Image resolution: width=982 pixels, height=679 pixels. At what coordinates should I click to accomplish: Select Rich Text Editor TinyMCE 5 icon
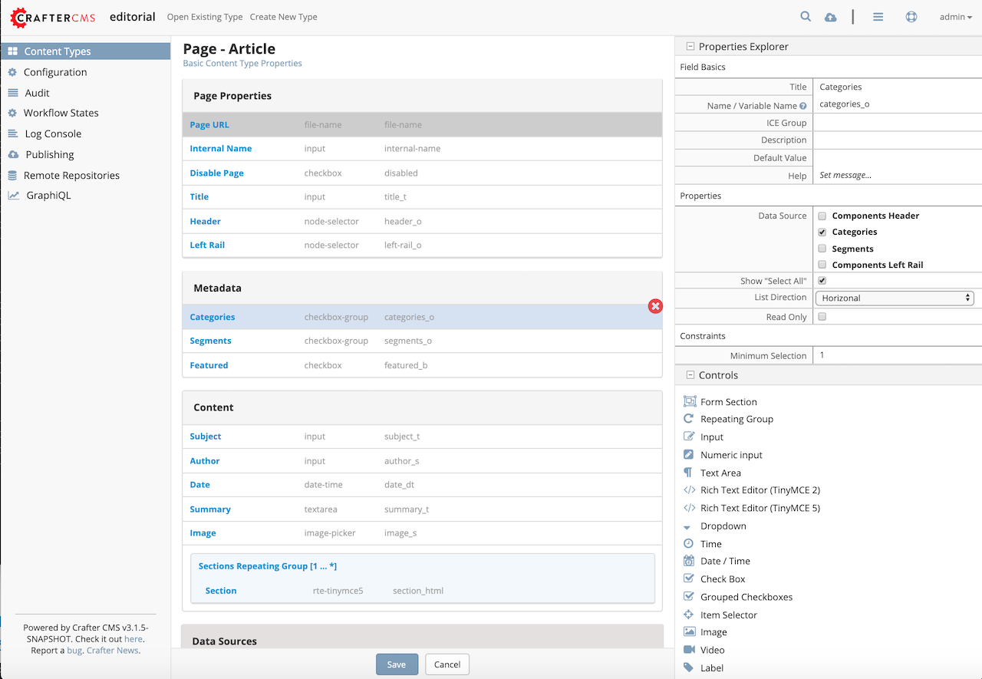pyautogui.click(x=689, y=508)
